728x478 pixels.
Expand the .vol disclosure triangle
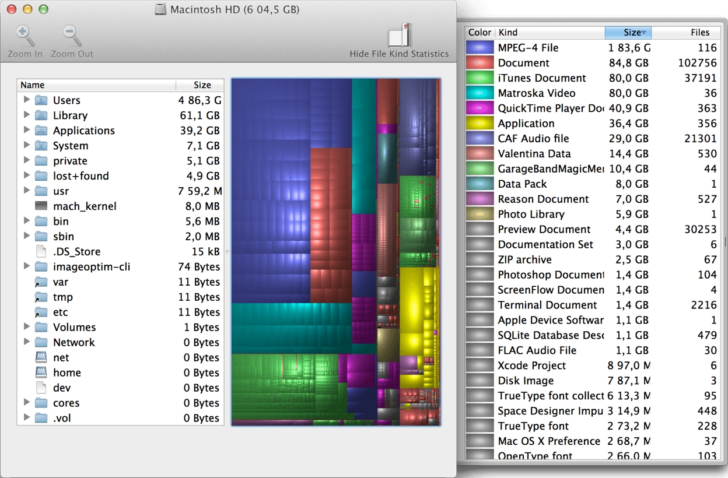[26, 418]
